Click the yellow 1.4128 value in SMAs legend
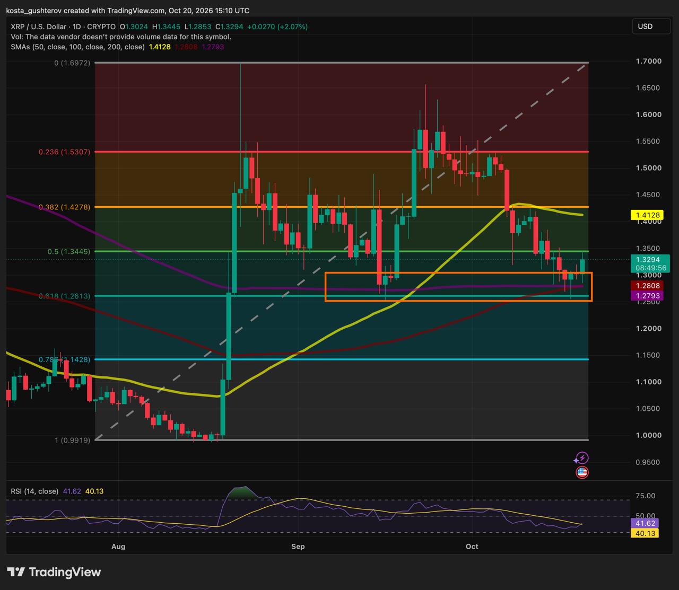The image size is (679, 590). 160,47
